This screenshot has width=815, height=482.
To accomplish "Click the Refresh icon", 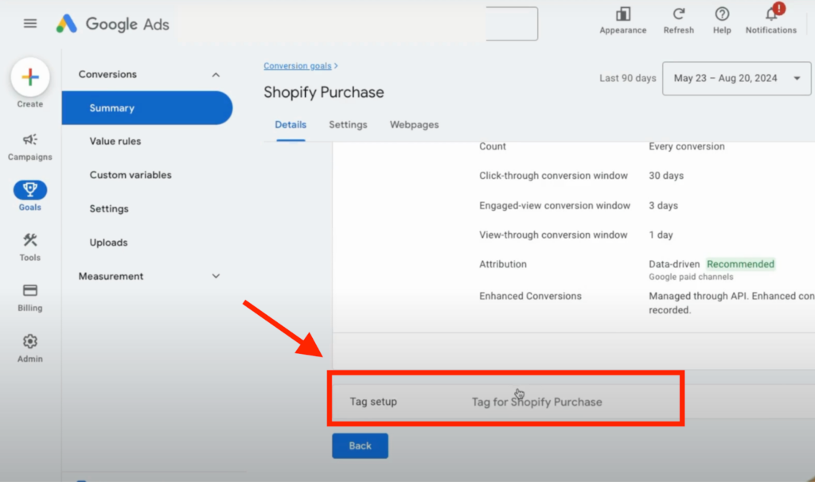I will tap(678, 14).
